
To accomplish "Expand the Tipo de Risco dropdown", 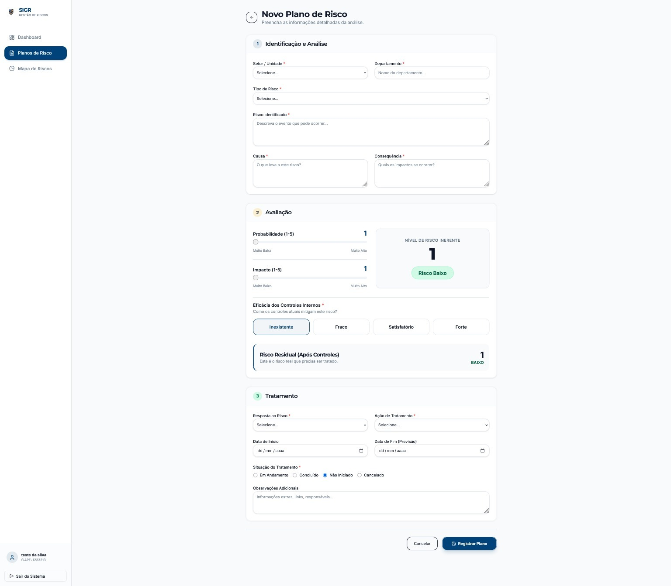I will 371,99.
